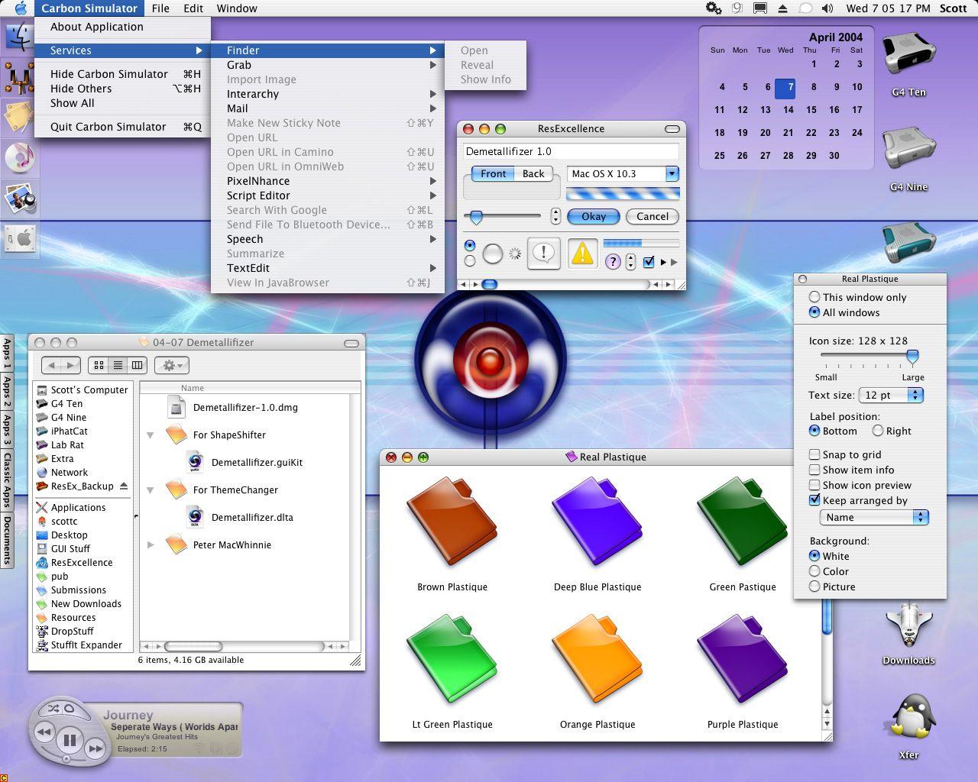
Task: Switch Finder window to list view
Action: (118, 365)
